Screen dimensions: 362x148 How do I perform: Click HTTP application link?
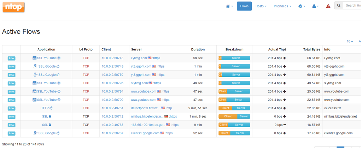(x=45, y=108)
